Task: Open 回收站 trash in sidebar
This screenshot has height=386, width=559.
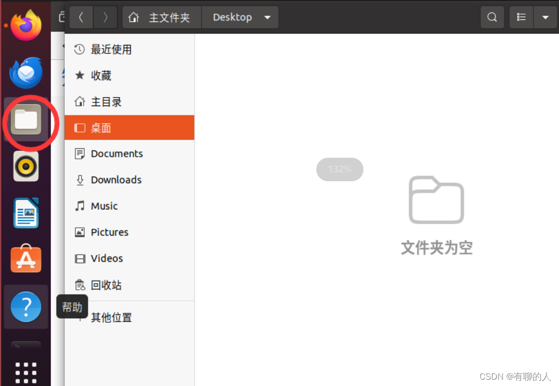Action: click(x=129, y=285)
